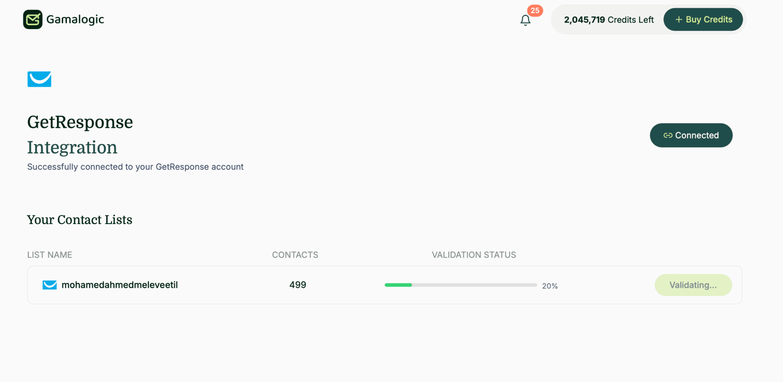Click the green checkmark envelope logo mark
Screen dimensions: 783x382
pyautogui.click(x=33, y=19)
